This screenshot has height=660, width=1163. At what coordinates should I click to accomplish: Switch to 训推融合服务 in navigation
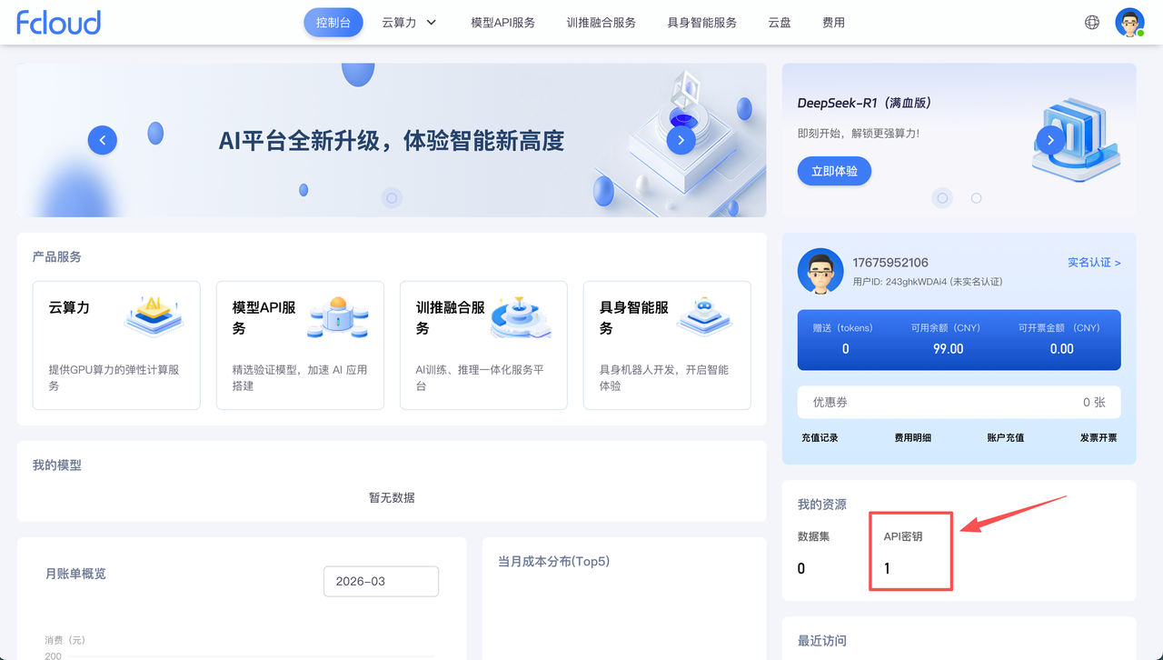click(x=601, y=23)
